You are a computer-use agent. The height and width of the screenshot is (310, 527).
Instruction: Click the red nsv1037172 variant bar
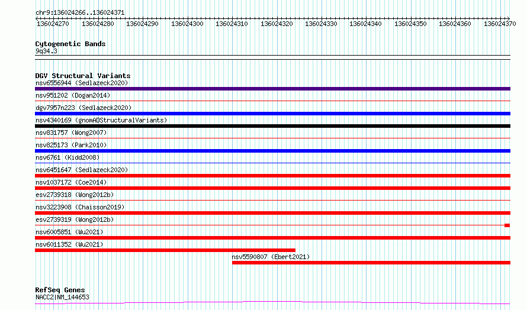pyautogui.click(x=272, y=188)
